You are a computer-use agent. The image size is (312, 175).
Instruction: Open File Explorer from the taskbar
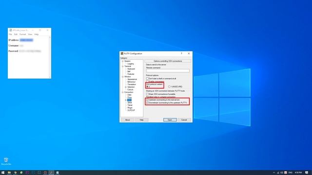(x=9, y=173)
